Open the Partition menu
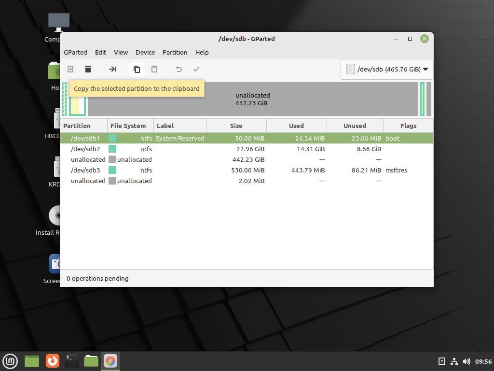This screenshot has width=494, height=371. pyautogui.click(x=175, y=52)
